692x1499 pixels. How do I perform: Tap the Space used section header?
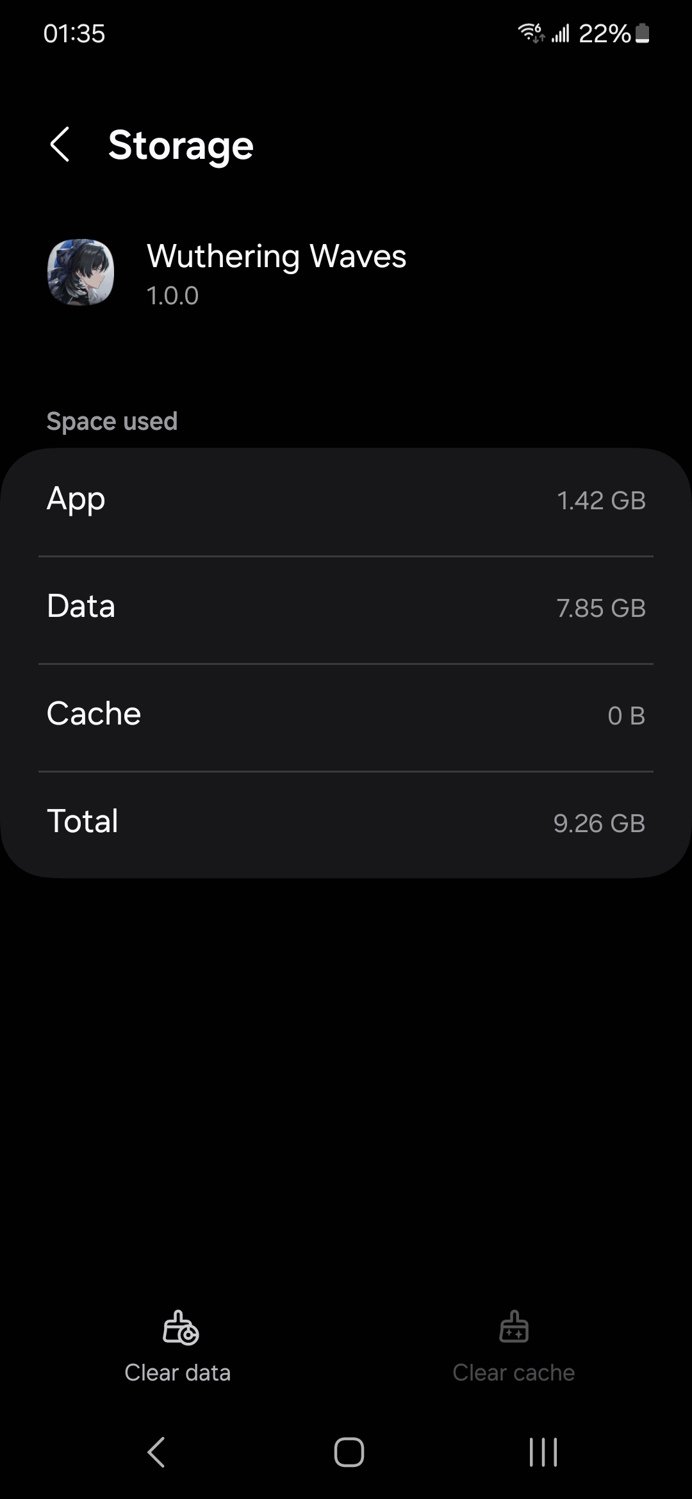tap(112, 422)
